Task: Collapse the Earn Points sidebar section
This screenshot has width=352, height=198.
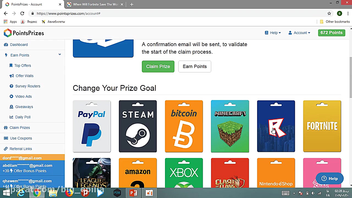Action: [60, 55]
